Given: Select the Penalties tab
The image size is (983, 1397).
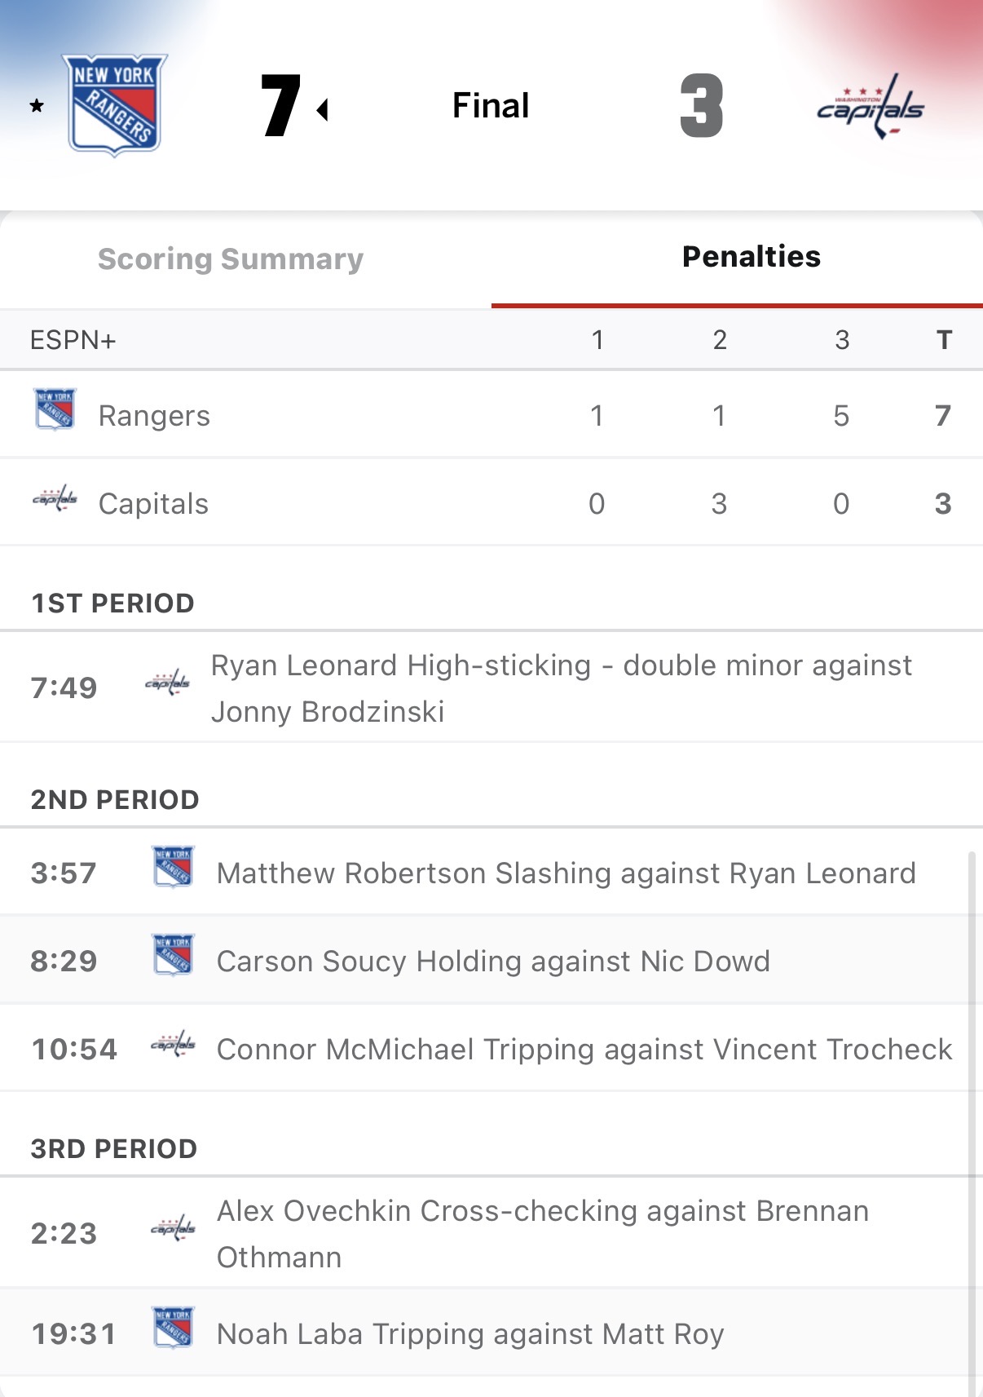Looking at the screenshot, I should tap(751, 257).
